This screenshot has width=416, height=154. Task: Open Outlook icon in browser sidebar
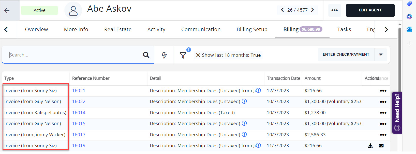pos(409,29)
